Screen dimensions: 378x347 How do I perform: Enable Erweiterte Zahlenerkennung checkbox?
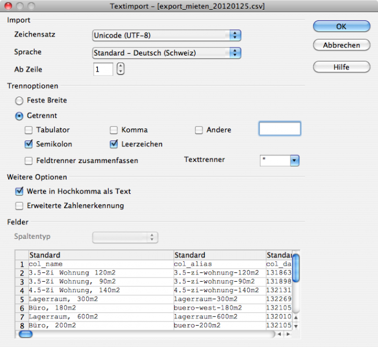(20, 205)
